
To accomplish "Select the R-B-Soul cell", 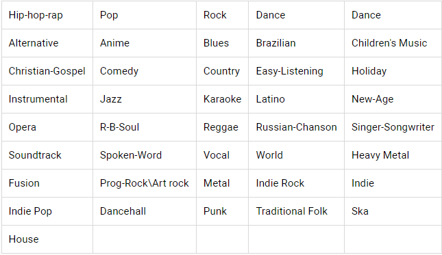I will click(145, 127).
